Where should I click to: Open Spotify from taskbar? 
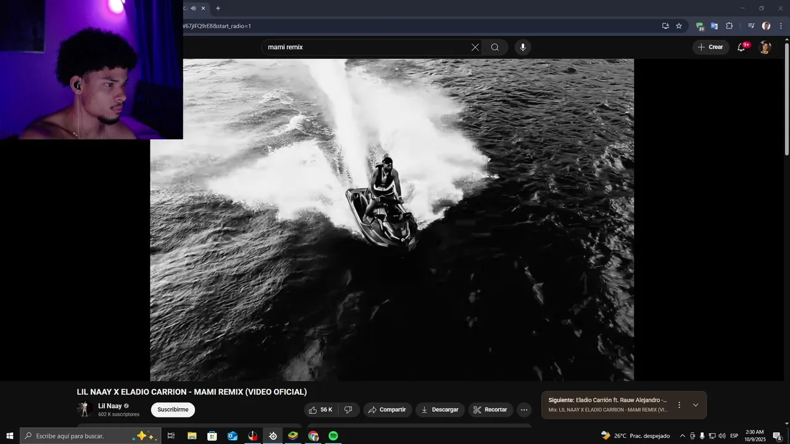point(333,436)
